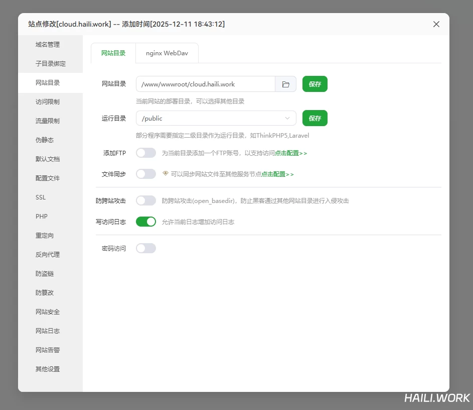Select 反向代理 in the sidebar
473x410 pixels.
coord(48,255)
